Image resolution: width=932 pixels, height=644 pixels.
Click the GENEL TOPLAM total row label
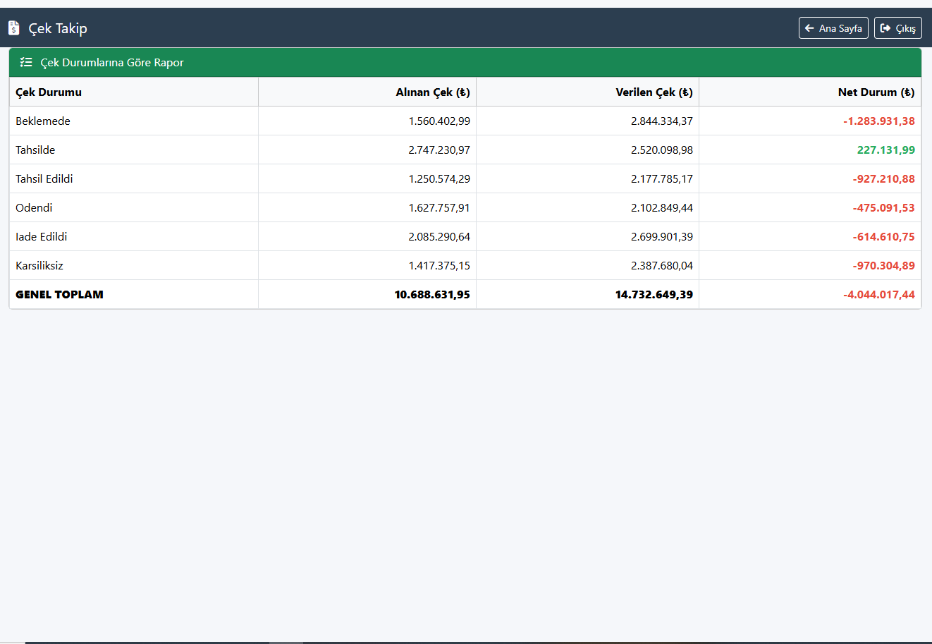[x=59, y=295]
